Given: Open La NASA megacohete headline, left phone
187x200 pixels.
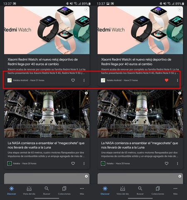Looking at the screenshot, I should pos(46,145).
